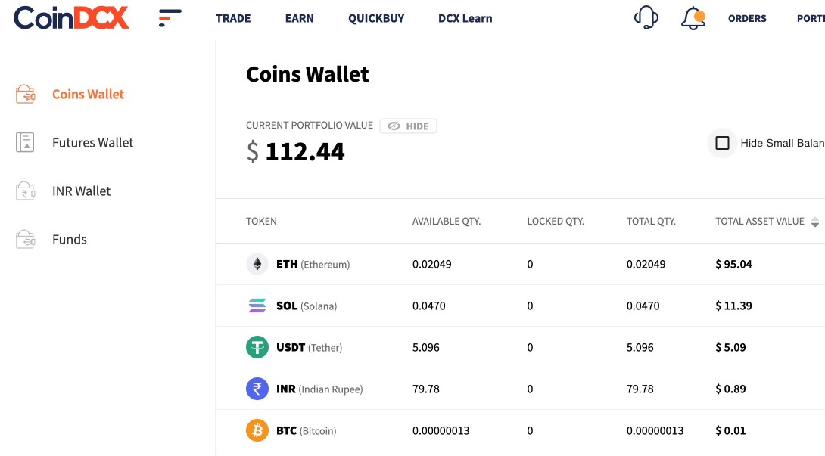Image resolution: width=825 pixels, height=456 pixels.
Task: Switch to Futures Wallet
Action: click(x=92, y=142)
